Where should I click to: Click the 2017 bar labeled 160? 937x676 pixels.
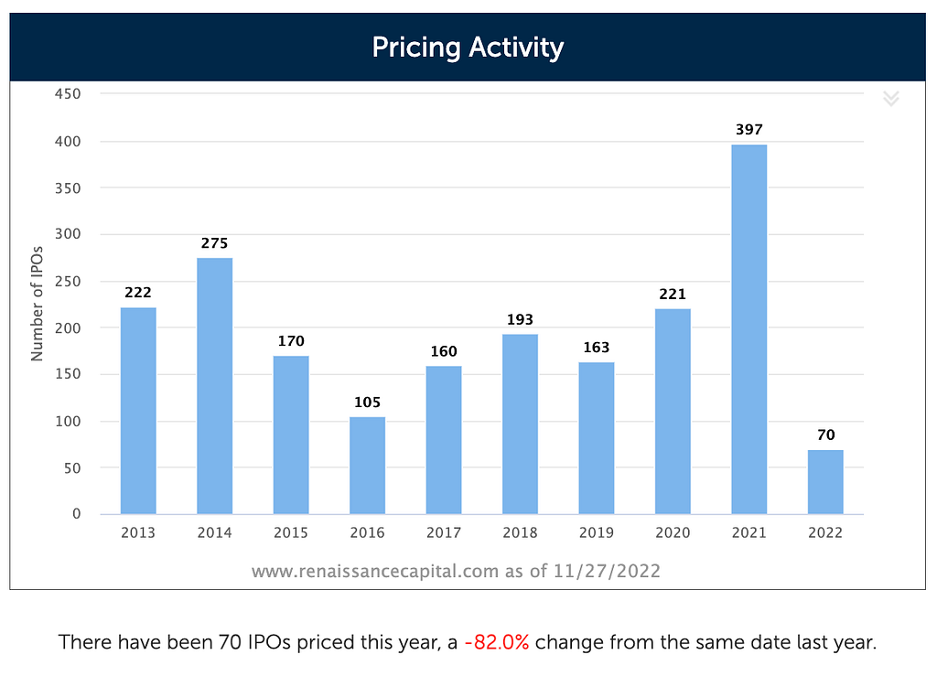444,440
